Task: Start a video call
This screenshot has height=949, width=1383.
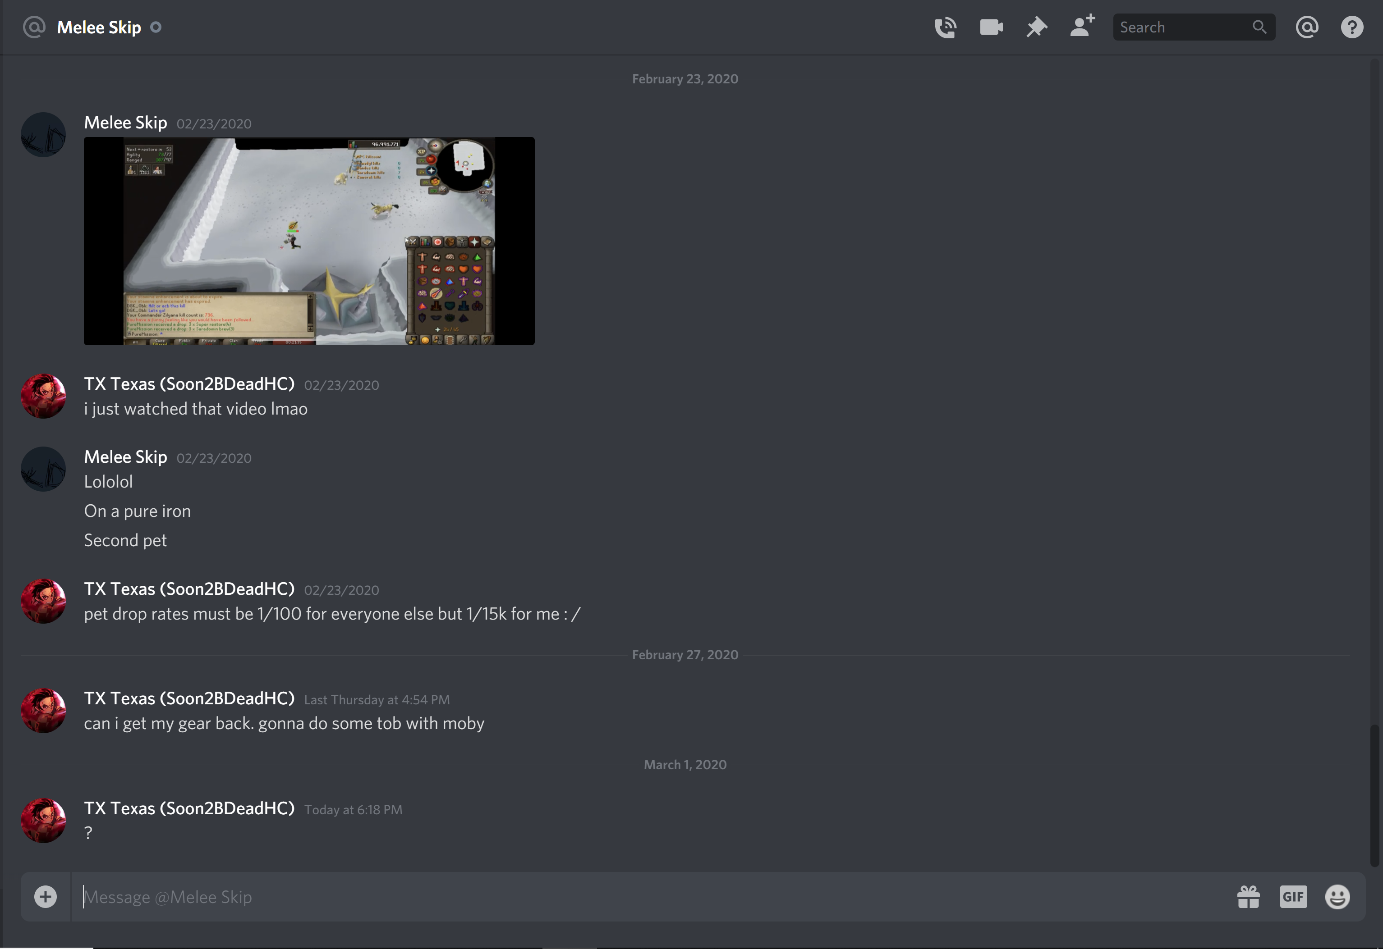Action: point(991,27)
